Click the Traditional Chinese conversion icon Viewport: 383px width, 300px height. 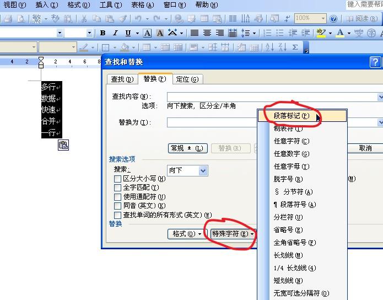pyautogui.click(x=36, y=19)
